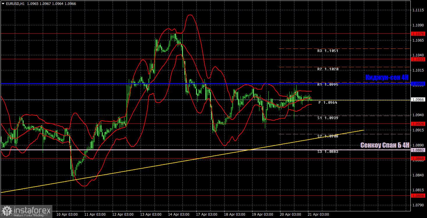Click the 1.1115 price axis value
Image resolution: width=427 pixels, height=218 pixels.
[x=418, y=10]
